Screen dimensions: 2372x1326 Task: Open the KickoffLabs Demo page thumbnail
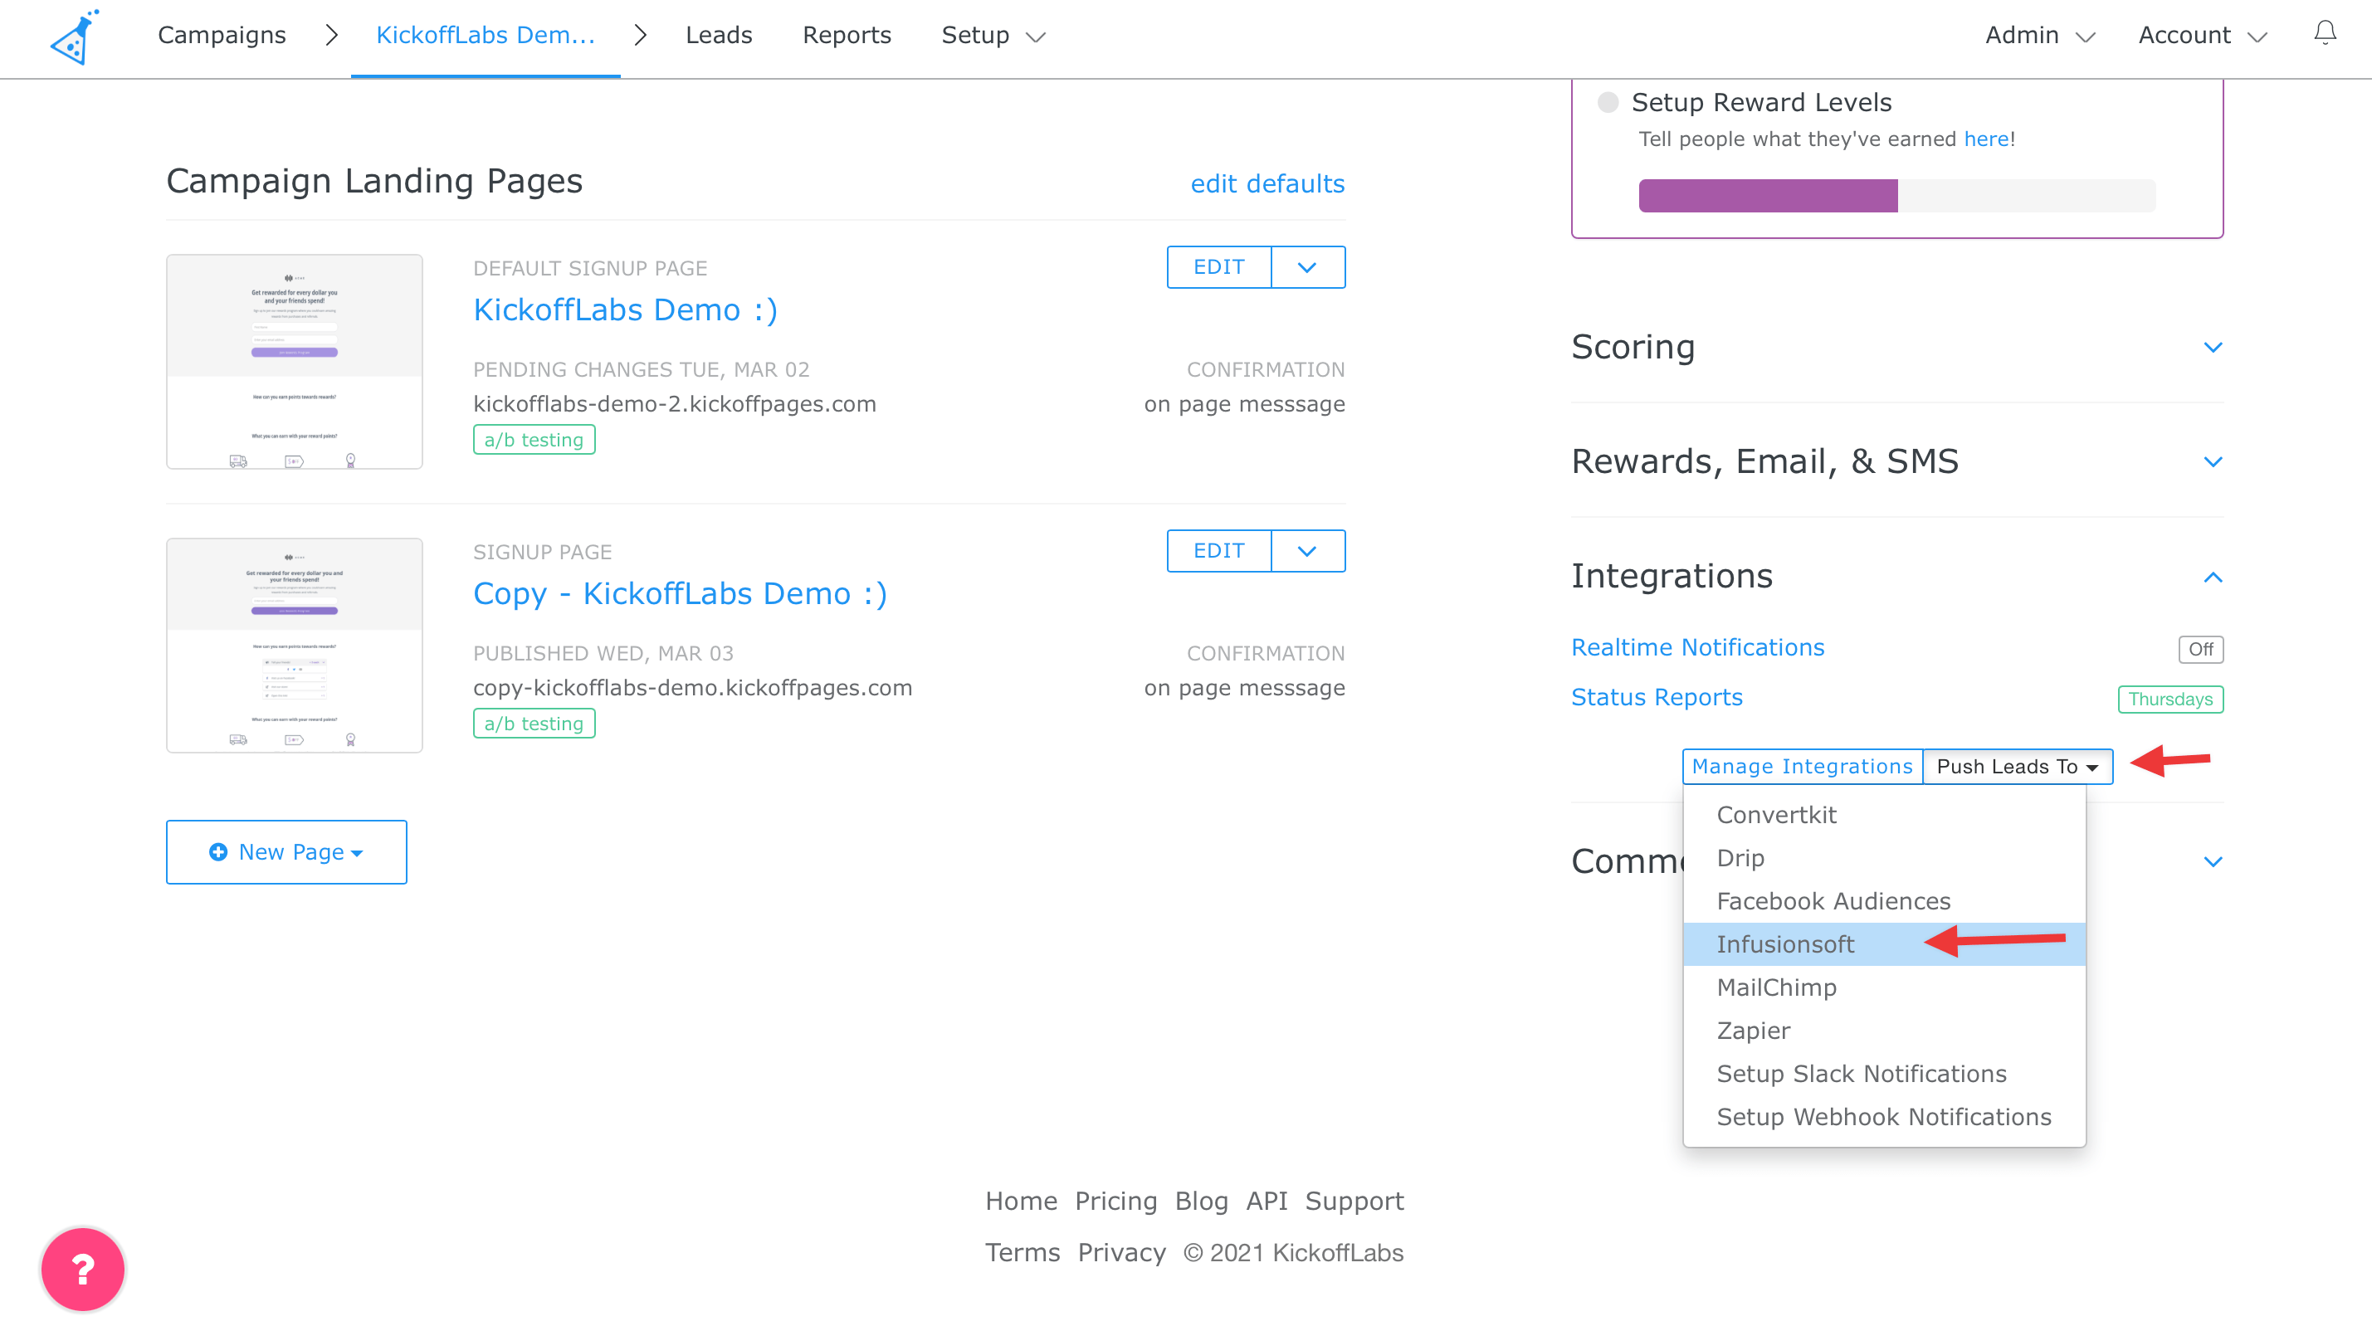(x=294, y=362)
